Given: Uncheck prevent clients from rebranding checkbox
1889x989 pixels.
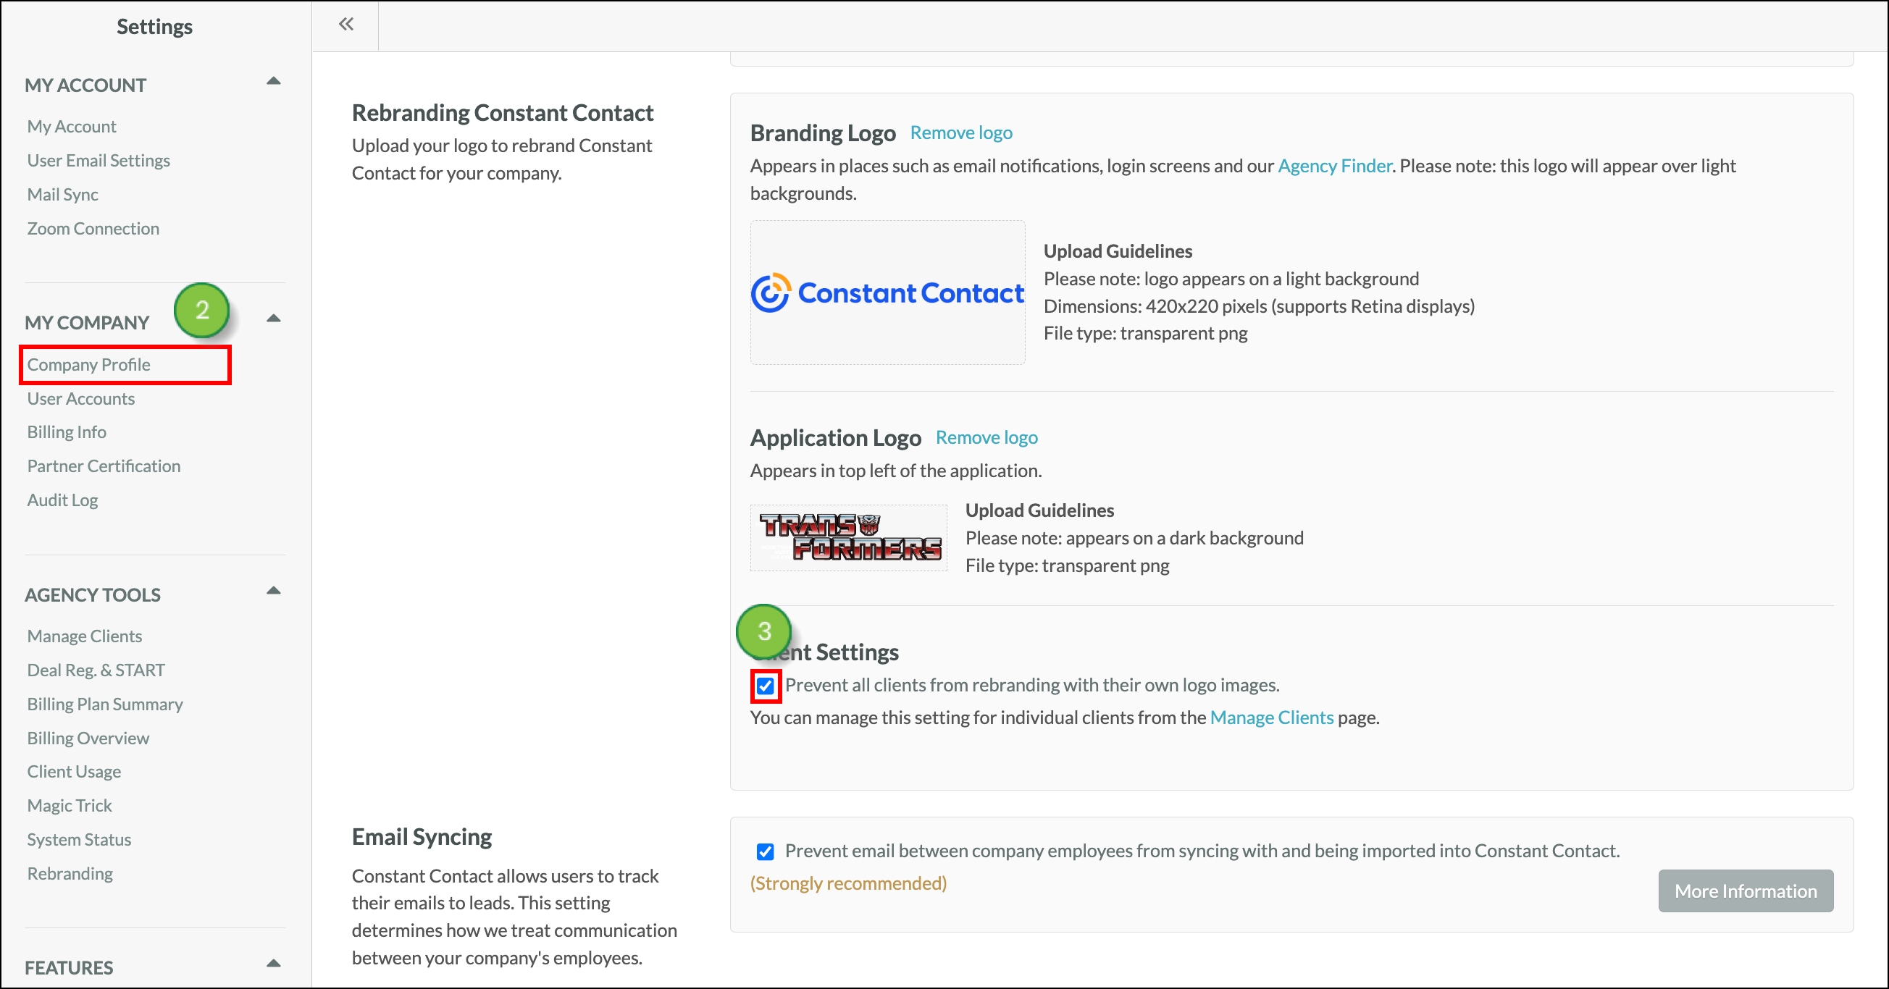Looking at the screenshot, I should 765,686.
